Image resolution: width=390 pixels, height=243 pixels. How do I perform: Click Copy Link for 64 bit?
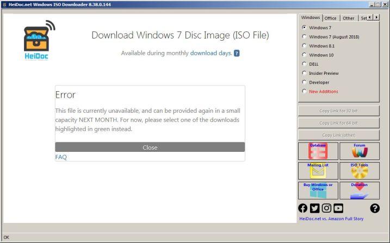[x=339, y=123]
